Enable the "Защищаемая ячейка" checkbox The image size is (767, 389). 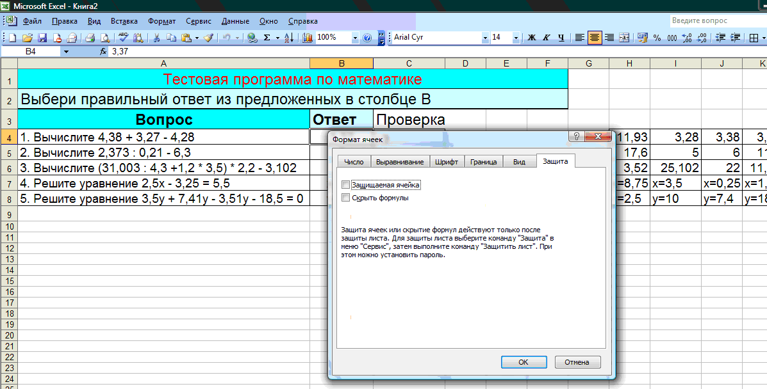346,185
